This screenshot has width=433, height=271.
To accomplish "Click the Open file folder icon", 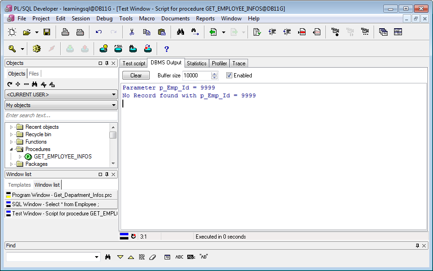I will point(27,32).
